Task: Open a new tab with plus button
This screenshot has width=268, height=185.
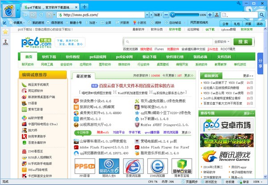Action: 85,7
